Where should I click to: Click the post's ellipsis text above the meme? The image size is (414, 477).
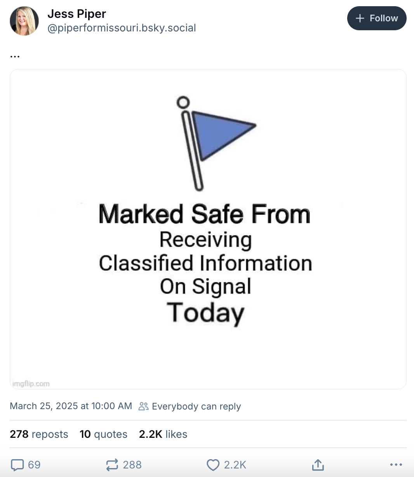click(15, 56)
